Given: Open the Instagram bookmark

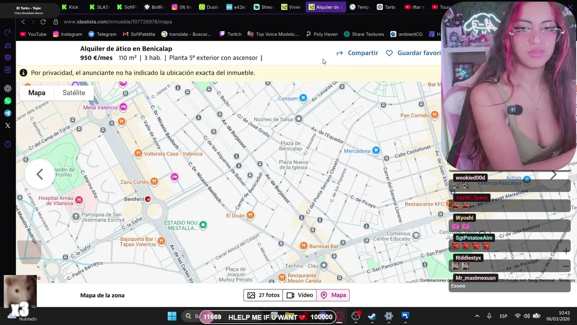Looking at the screenshot, I should [68, 34].
